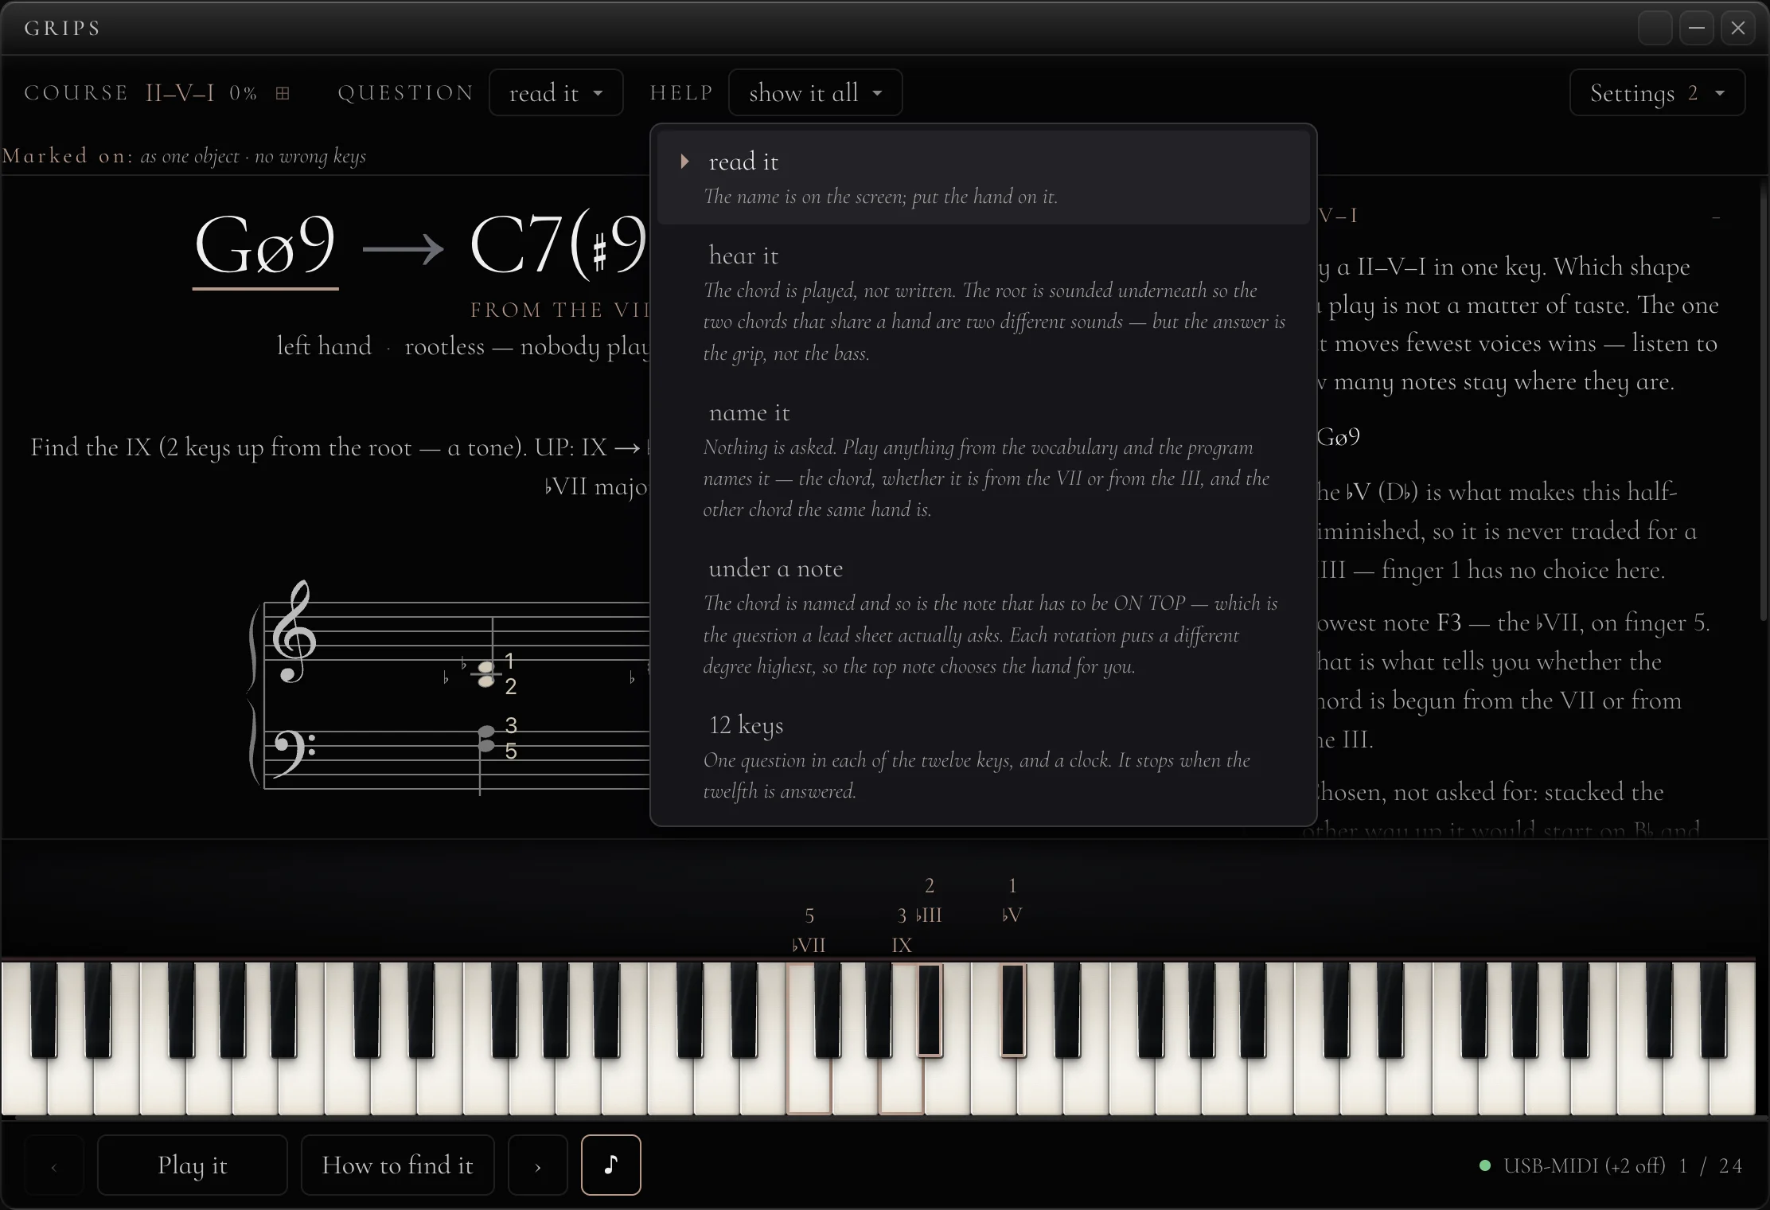Collapse the side panel with the dash icon
The image size is (1770, 1210).
pyautogui.click(x=1716, y=217)
